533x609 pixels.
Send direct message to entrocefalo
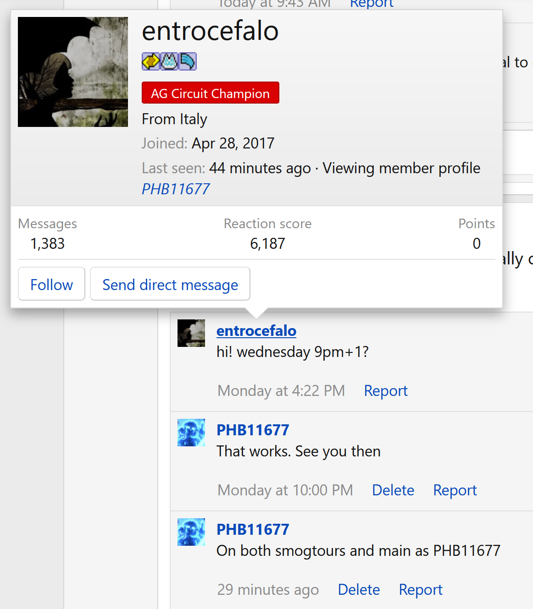(x=170, y=284)
